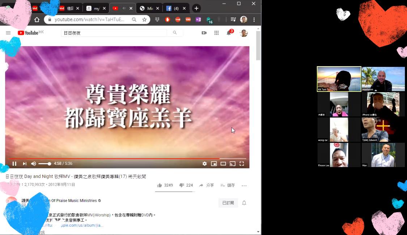Seek on the red video progress bar

127,158
